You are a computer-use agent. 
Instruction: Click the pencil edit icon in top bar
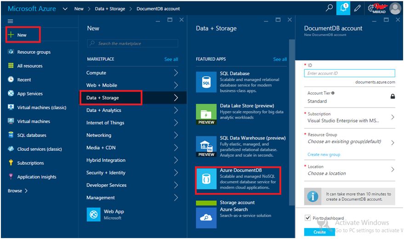tap(357, 8)
